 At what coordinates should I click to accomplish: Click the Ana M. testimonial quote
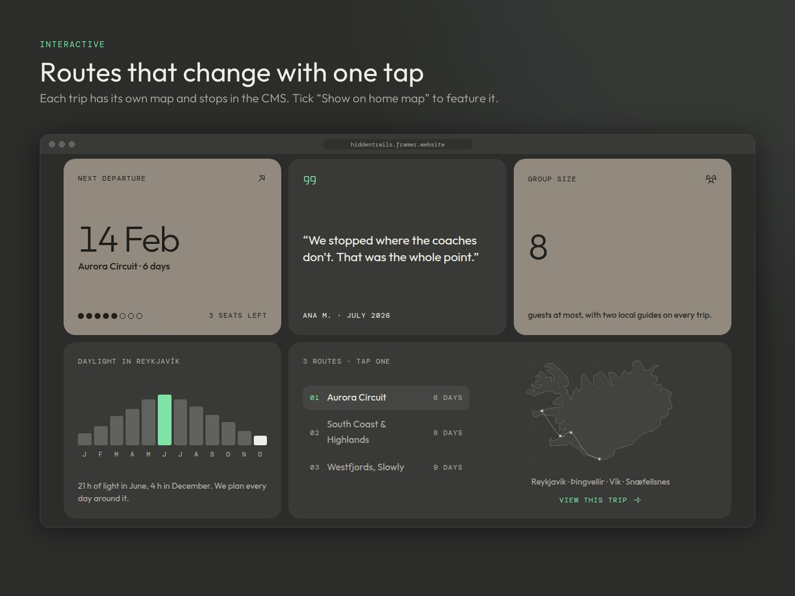click(x=391, y=249)
